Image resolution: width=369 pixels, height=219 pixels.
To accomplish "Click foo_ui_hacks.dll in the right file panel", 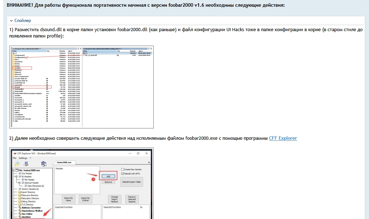I will (91, 55).
